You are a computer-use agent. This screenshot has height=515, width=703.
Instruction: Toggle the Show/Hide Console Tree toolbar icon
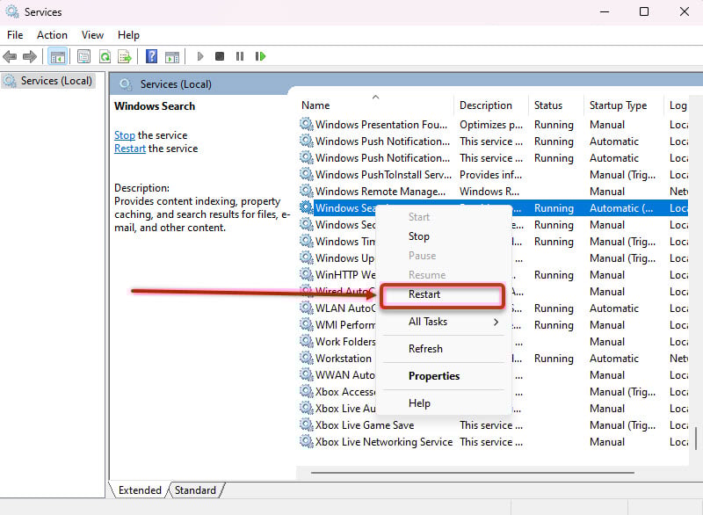coord(58,56)
